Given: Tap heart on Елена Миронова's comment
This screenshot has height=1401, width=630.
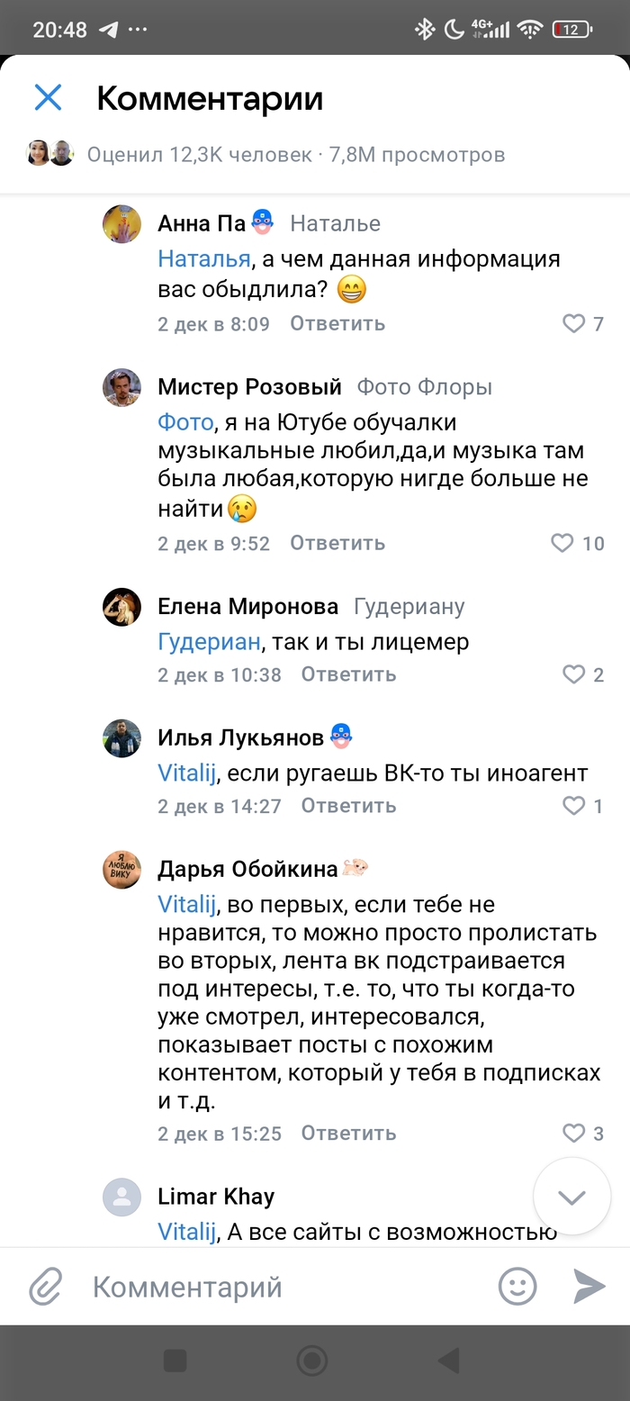Looking at the screenshot, I should [574, 674].
